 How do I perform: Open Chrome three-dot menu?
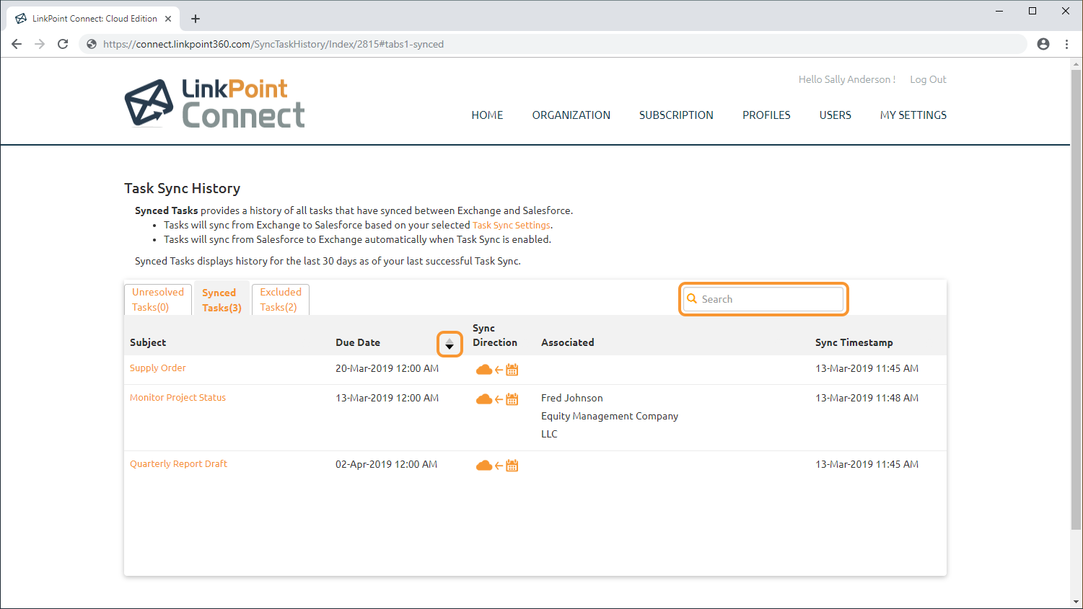[1066, 44]
